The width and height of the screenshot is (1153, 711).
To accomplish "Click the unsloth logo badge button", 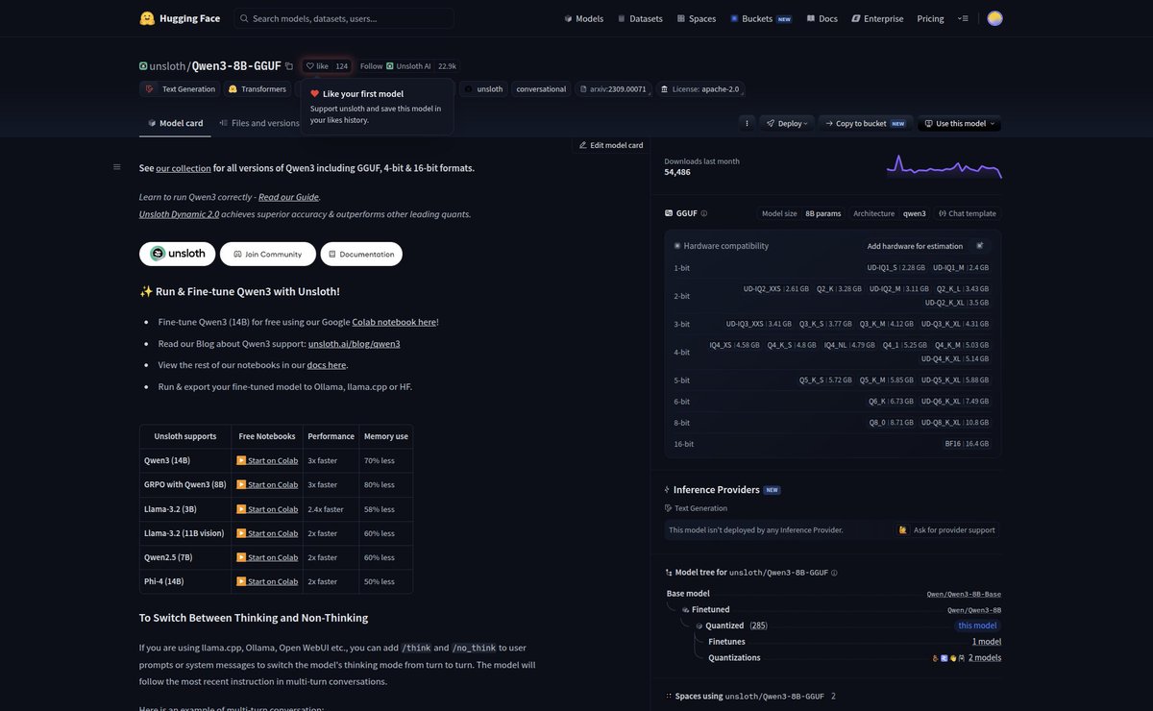I will (x=178, y=254).
